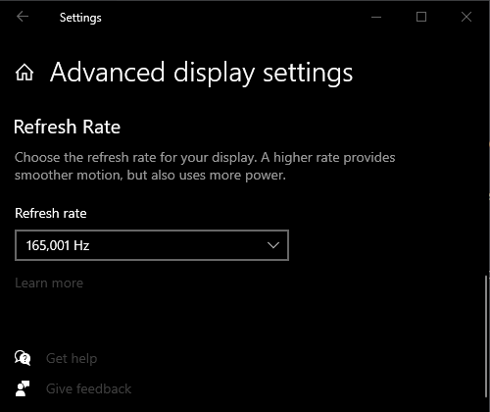Open the Learn more link
Viewport: 490px width, 412px height.
click(x=49, y=283)
